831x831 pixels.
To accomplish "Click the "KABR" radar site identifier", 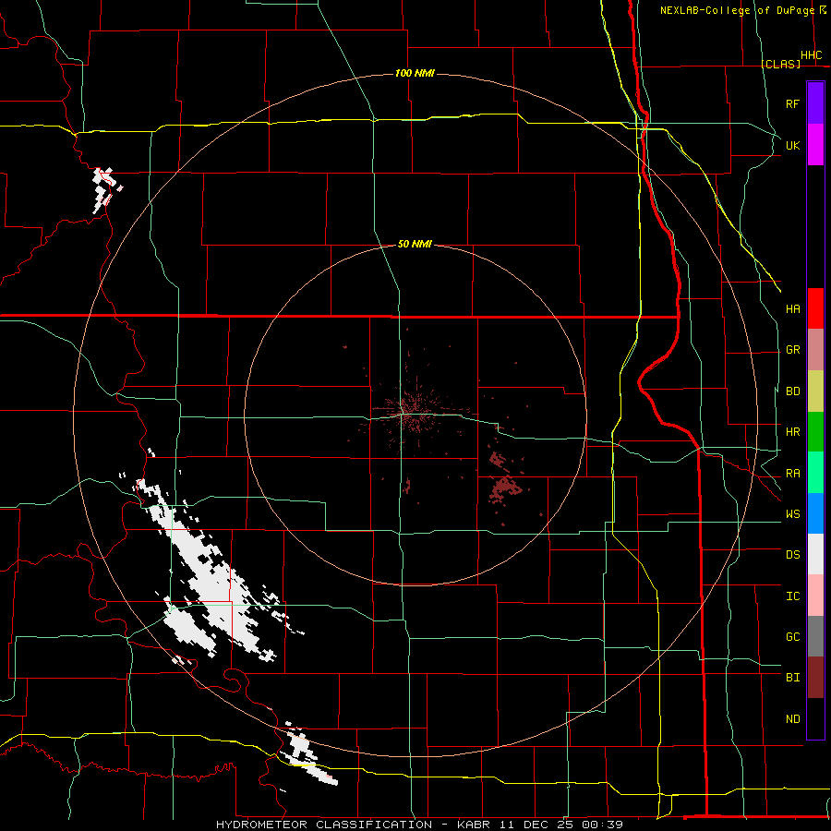I will pos(474,825).
